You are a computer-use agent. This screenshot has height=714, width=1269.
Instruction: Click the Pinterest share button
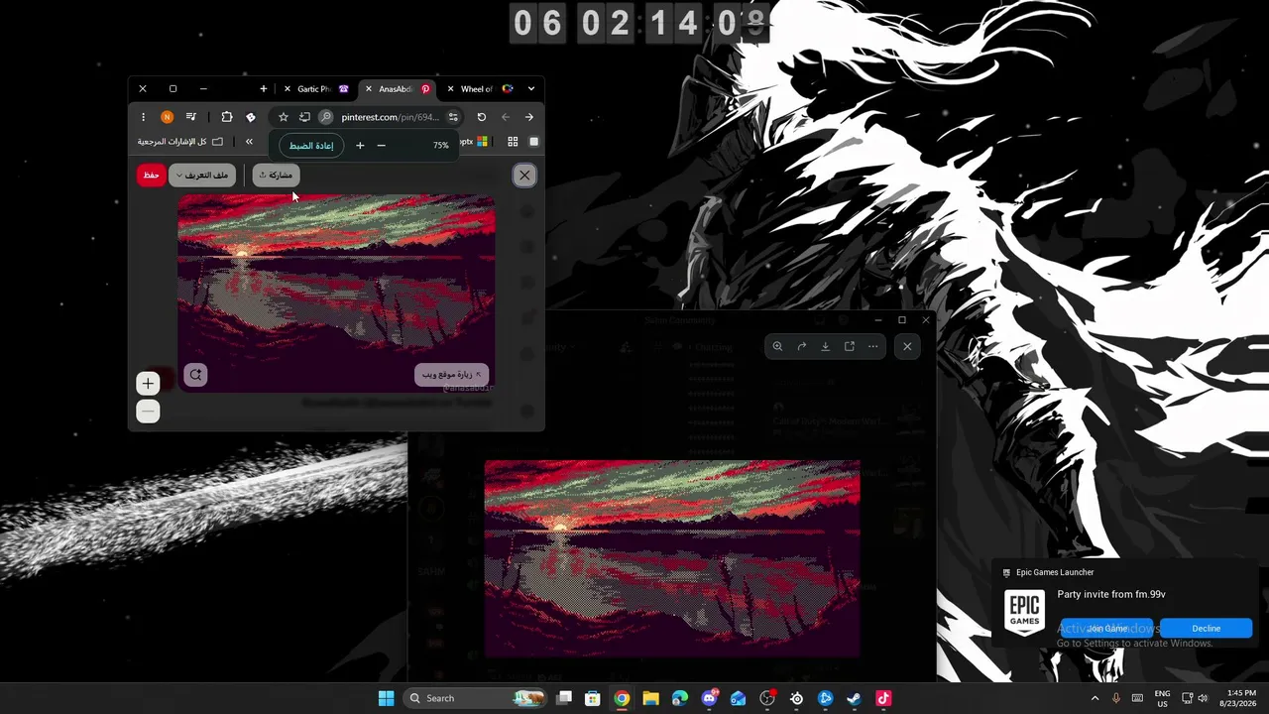pos(276,176)
